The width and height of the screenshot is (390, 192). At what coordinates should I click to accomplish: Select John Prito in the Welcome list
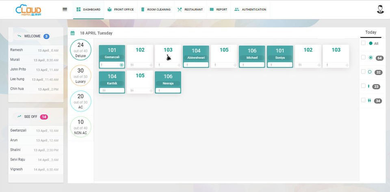(x=36, y=69)
